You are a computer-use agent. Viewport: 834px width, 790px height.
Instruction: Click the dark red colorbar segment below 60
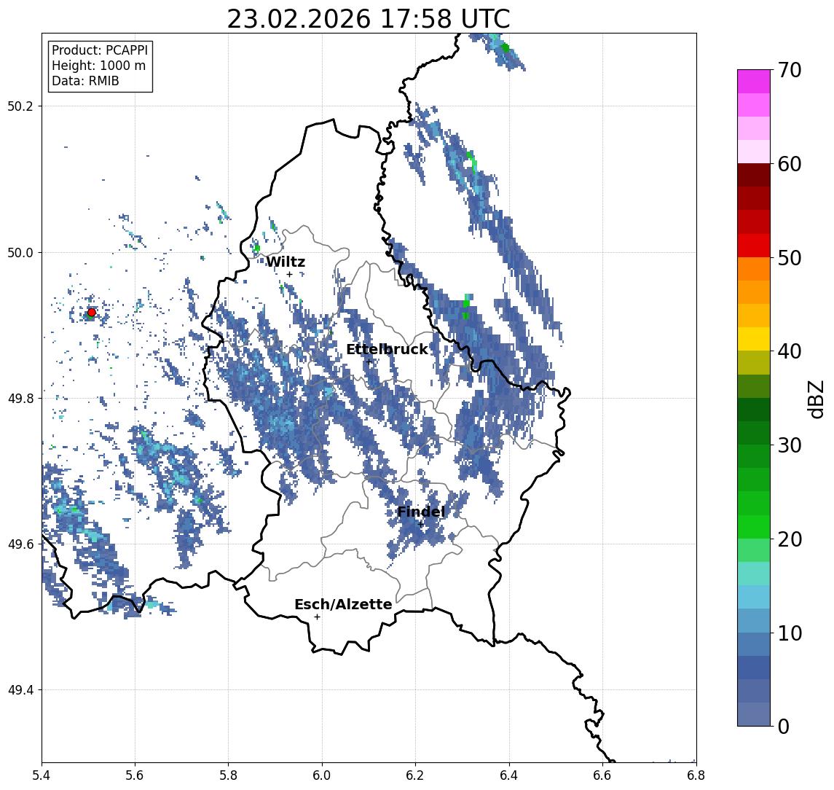[754, 175]
